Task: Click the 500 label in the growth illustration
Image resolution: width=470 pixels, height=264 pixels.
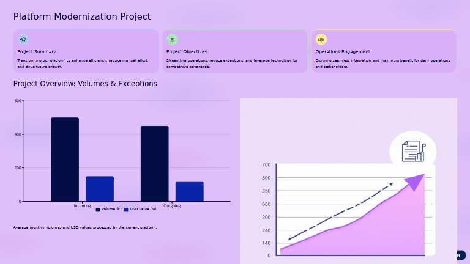Action: click(266, 178)
